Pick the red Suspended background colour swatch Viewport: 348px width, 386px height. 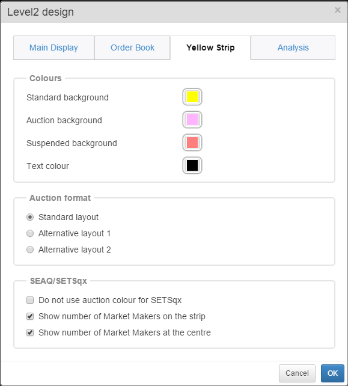point(192,142)
